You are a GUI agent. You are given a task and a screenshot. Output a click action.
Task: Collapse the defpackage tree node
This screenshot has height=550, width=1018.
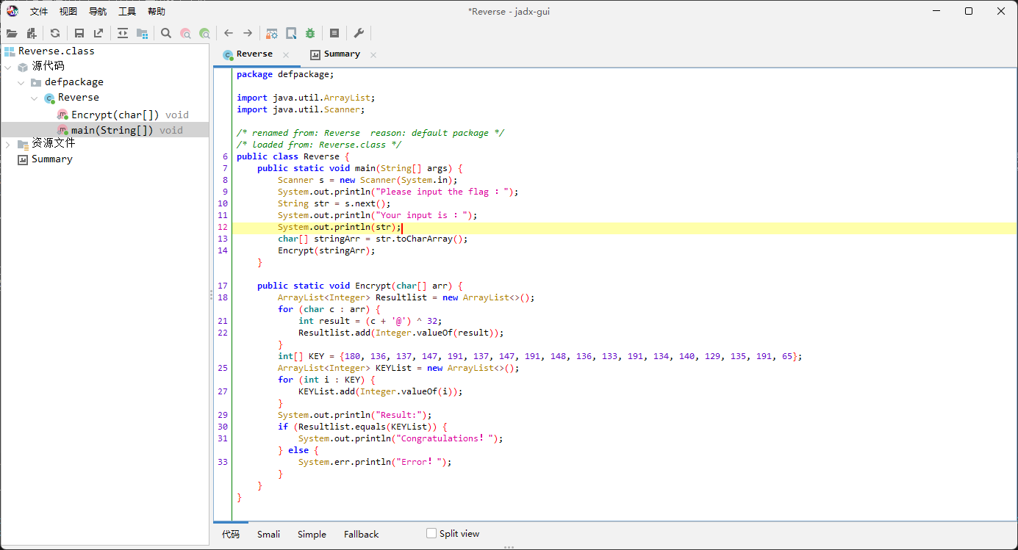coord(21,82)
